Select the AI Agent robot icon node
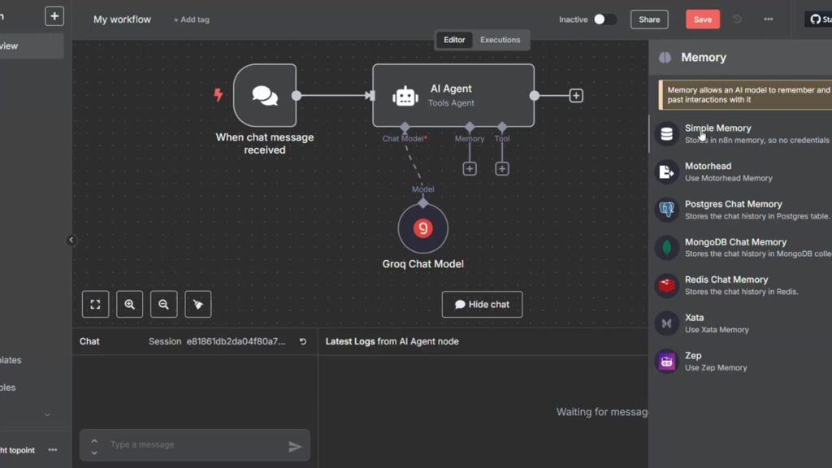The height and width of the screenshot is (468, 832). (405, 96)
